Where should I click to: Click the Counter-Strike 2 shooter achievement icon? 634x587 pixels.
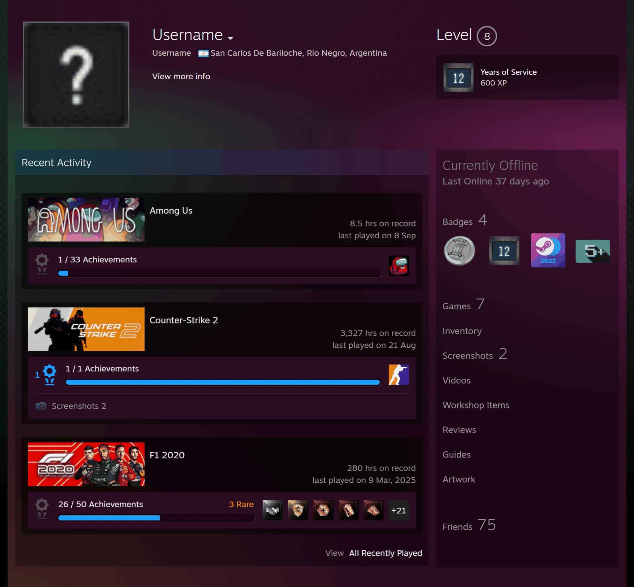click(x=399, y=374)
